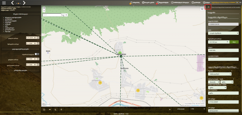The height and width of the screenshot is (115, 242).
Task: Clear the 9/10/2019 date field
Action: 35,38
